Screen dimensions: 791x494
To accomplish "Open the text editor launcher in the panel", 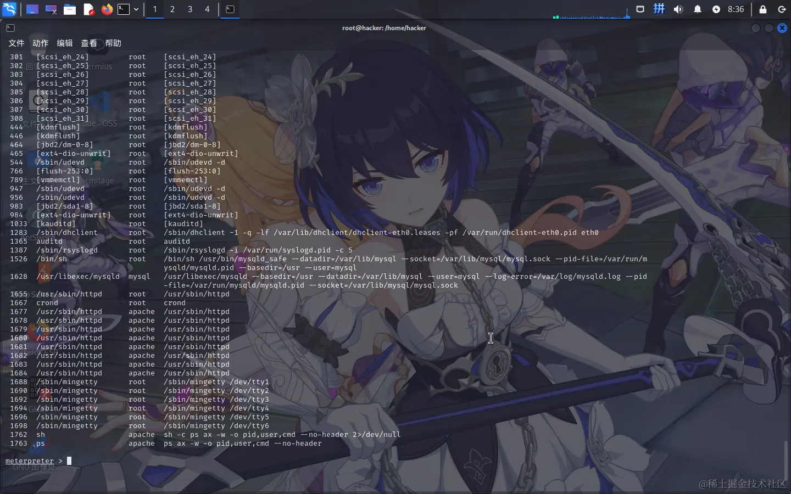I will [x=88, y=9].
